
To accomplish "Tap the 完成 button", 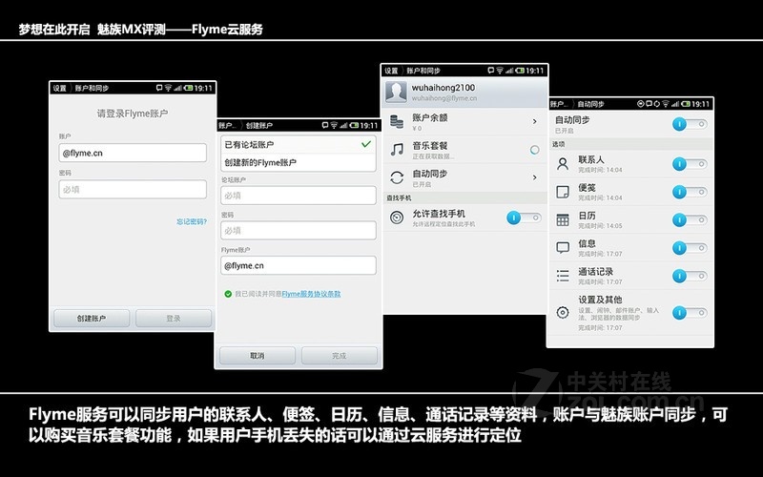I will (340, 355).
